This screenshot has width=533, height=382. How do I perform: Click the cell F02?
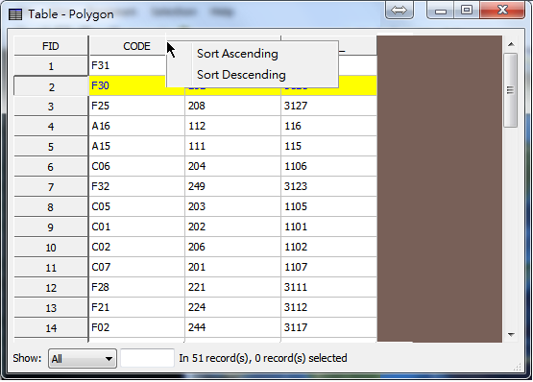(136, 327)
